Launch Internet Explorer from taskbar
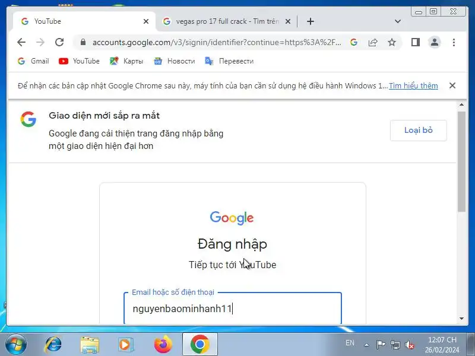475x356 pixels. pos(53,345)
